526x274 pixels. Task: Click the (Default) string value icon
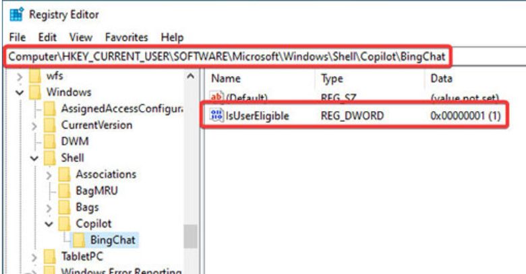[x=217, y=98]
